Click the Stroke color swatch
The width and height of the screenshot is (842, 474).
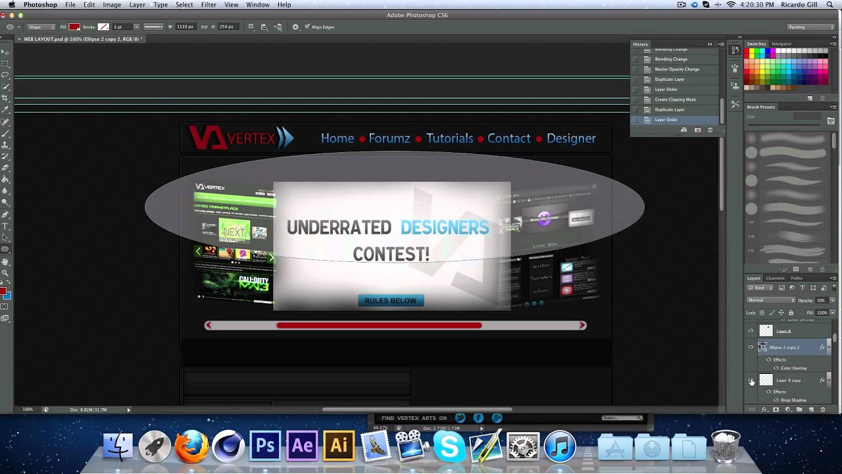point(103,27)
